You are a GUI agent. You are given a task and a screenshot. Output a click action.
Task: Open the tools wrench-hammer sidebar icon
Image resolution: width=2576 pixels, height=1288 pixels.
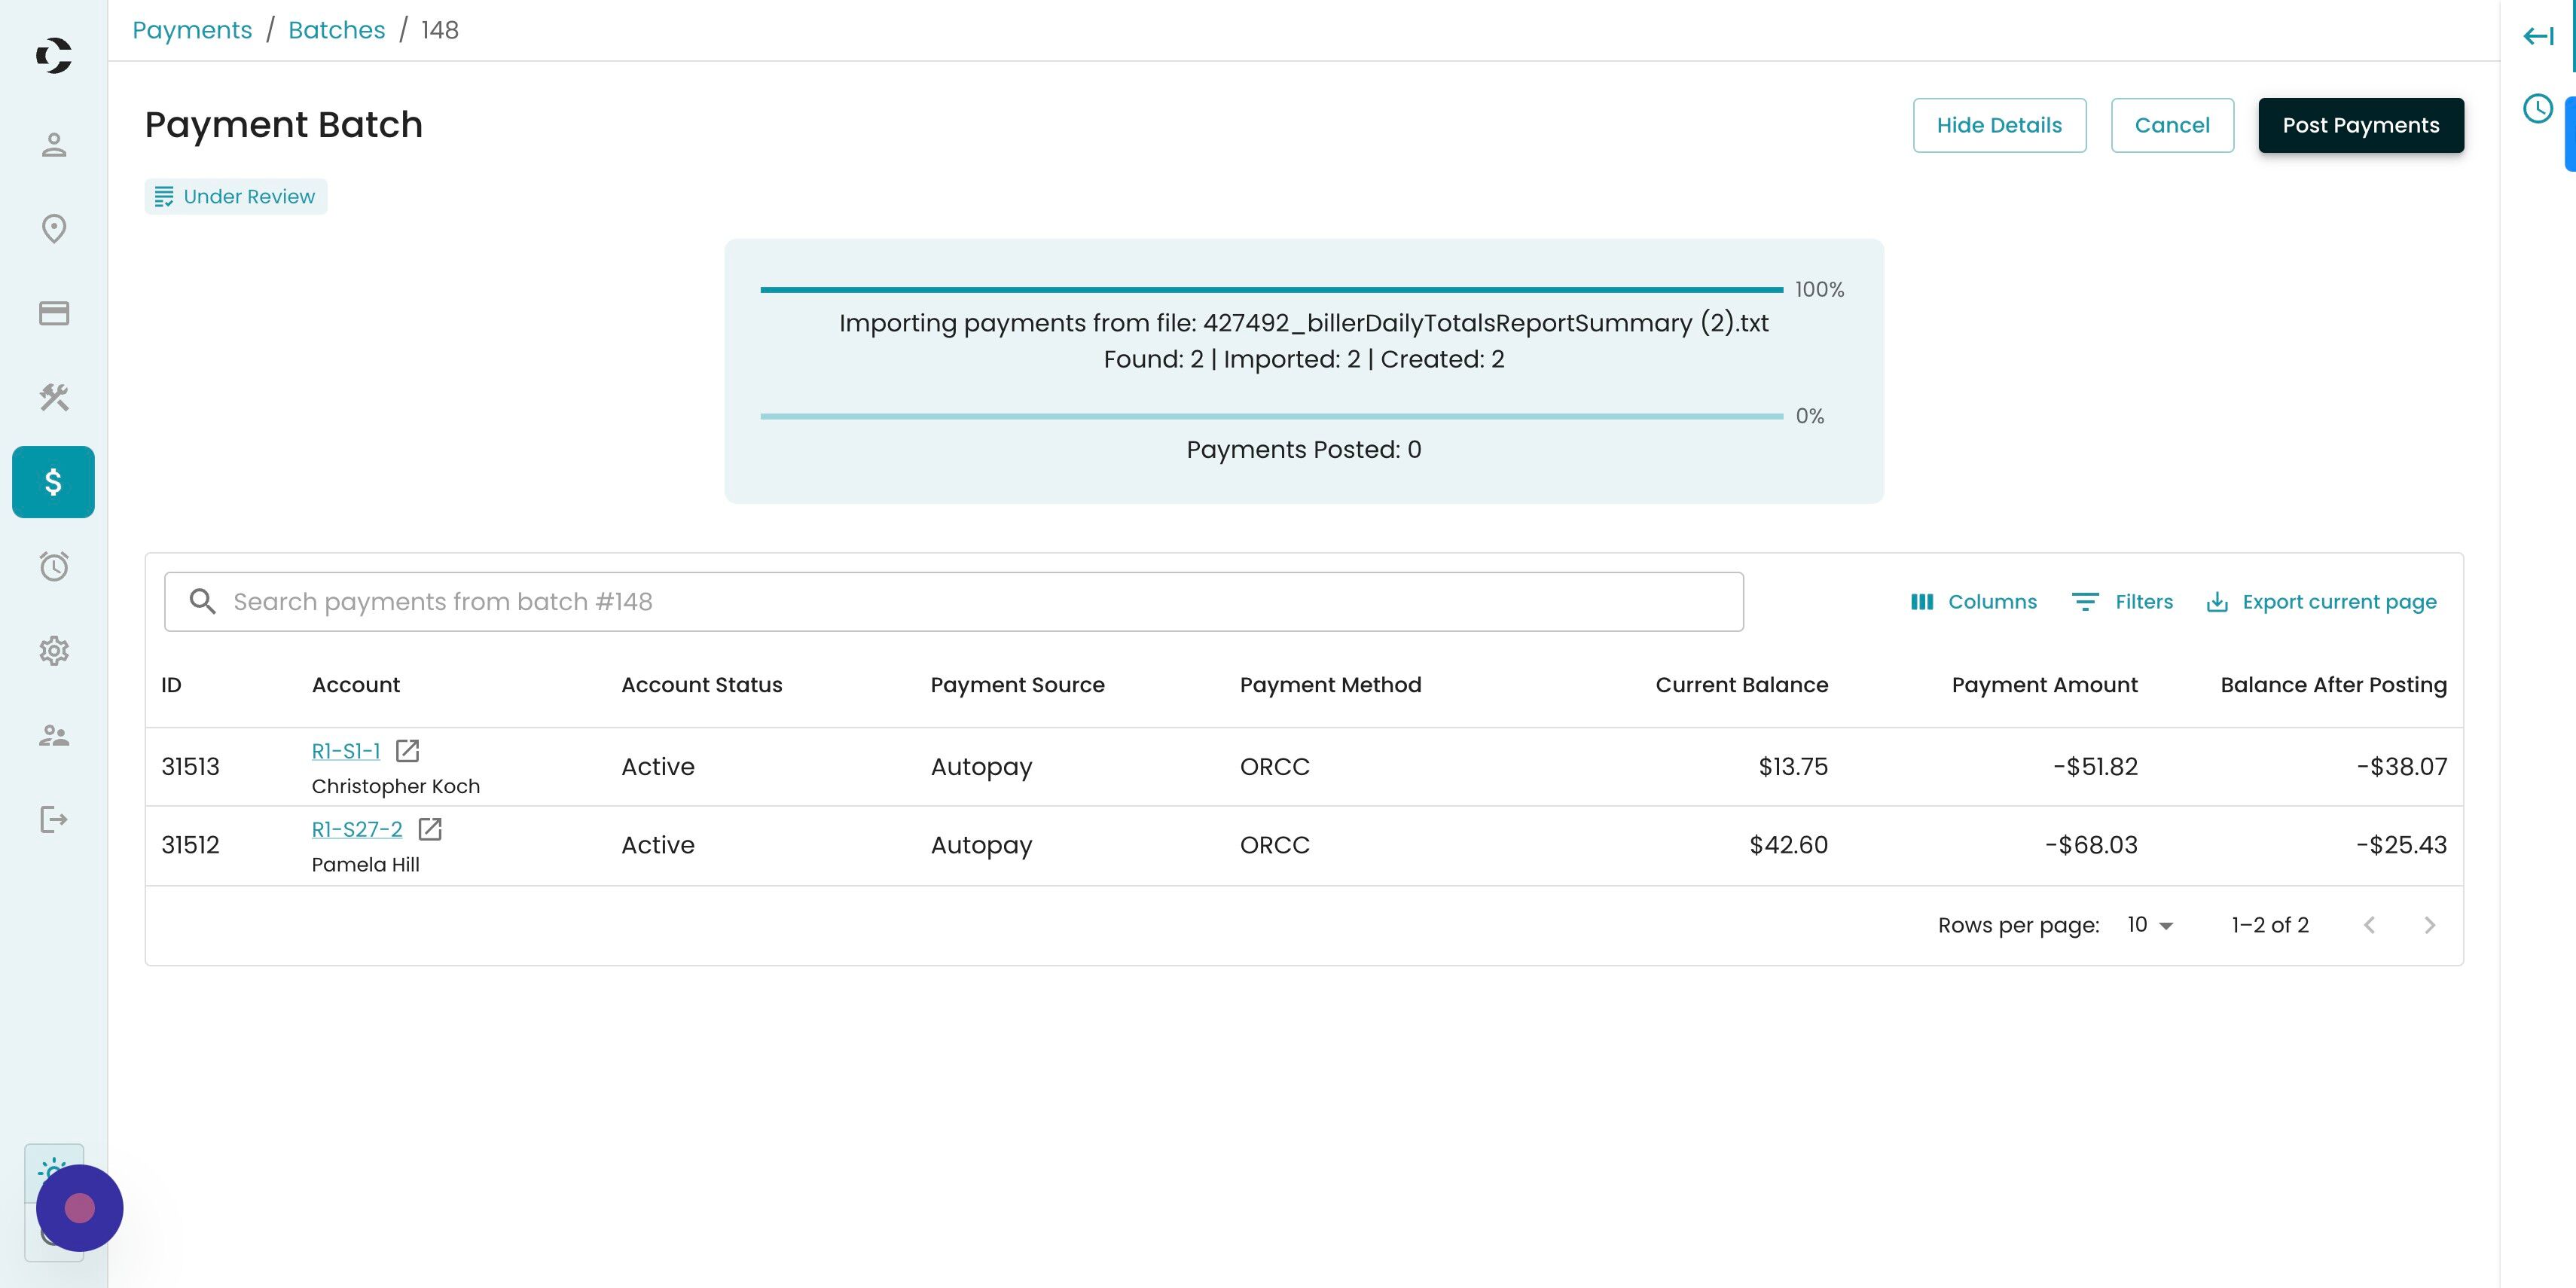coord(54,397)
